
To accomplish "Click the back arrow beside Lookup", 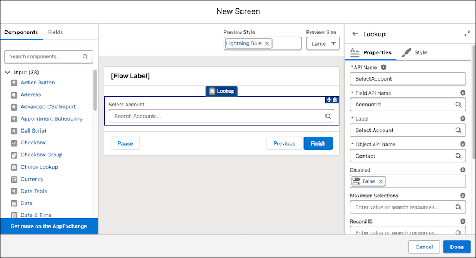I will click(x=355, y=34).
